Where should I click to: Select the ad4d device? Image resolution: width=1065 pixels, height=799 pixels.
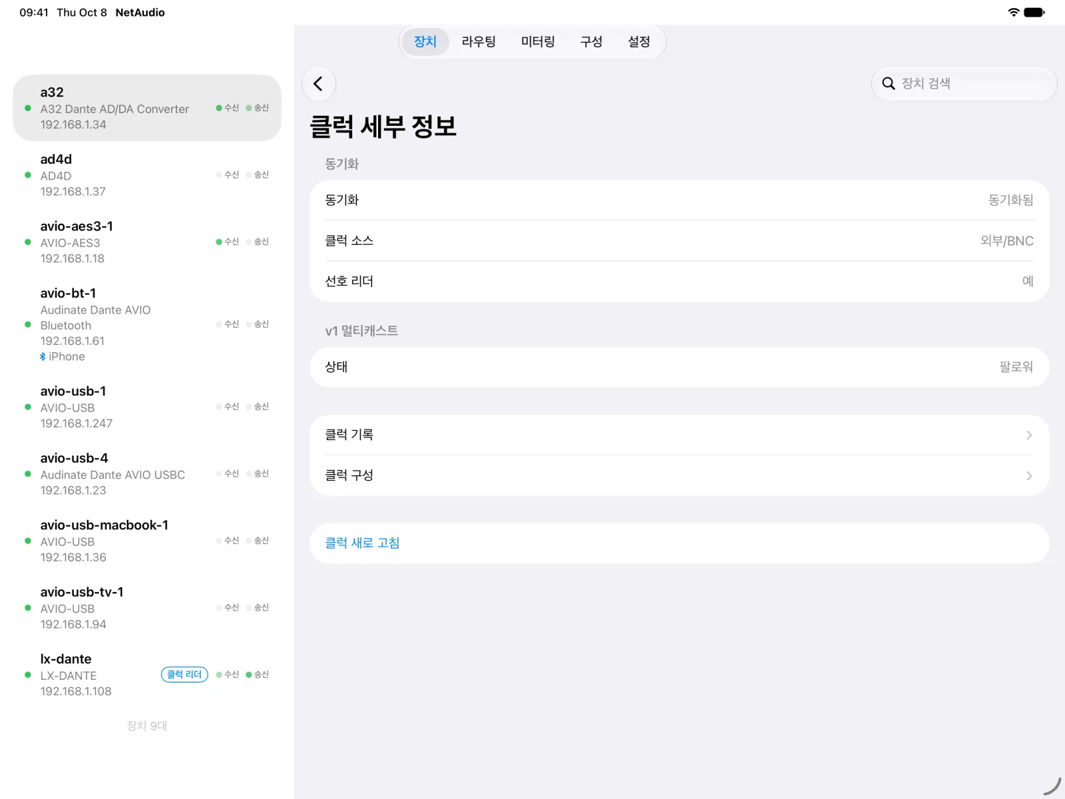[147, 175]
